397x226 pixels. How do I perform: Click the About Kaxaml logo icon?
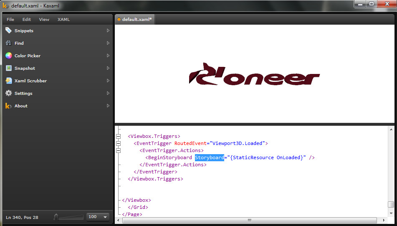coord(8,106)
